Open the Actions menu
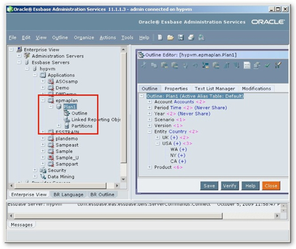 pos(108,37)
